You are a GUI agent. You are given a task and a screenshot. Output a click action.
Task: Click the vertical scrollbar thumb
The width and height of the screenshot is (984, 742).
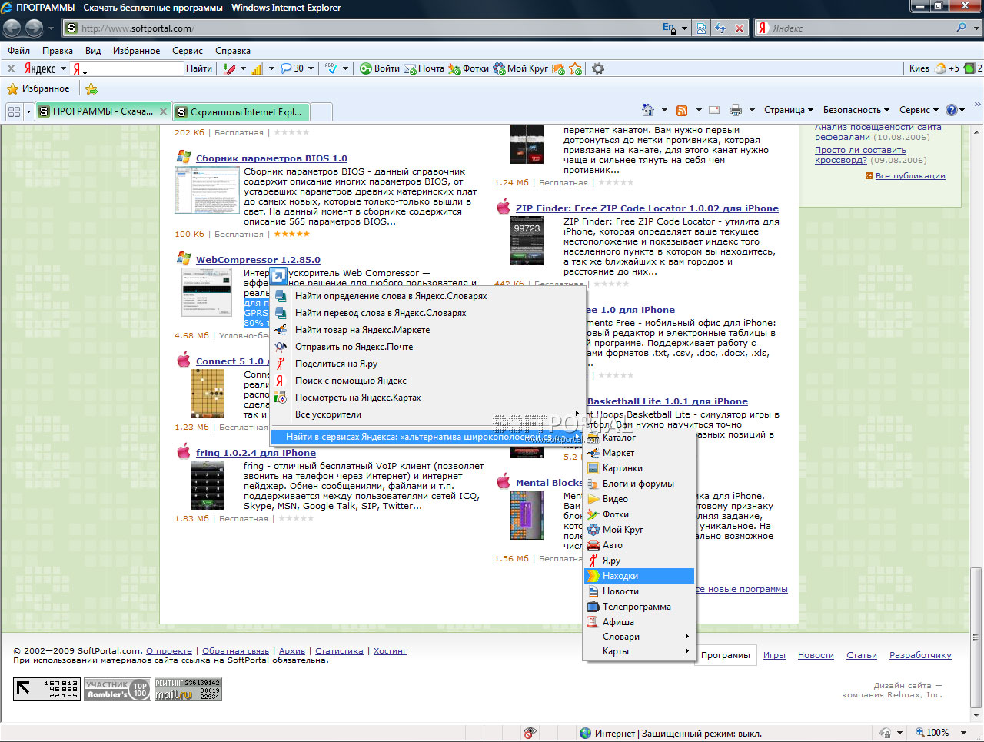coord(976,637)
